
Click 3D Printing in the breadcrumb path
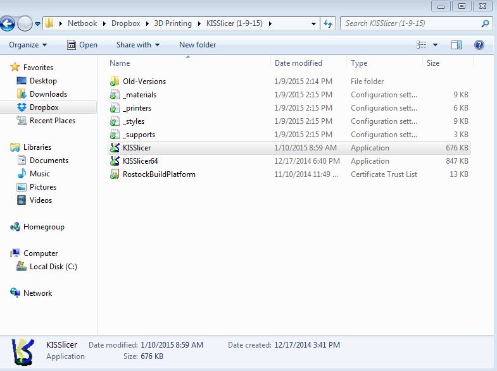click(x=173, y=23)
